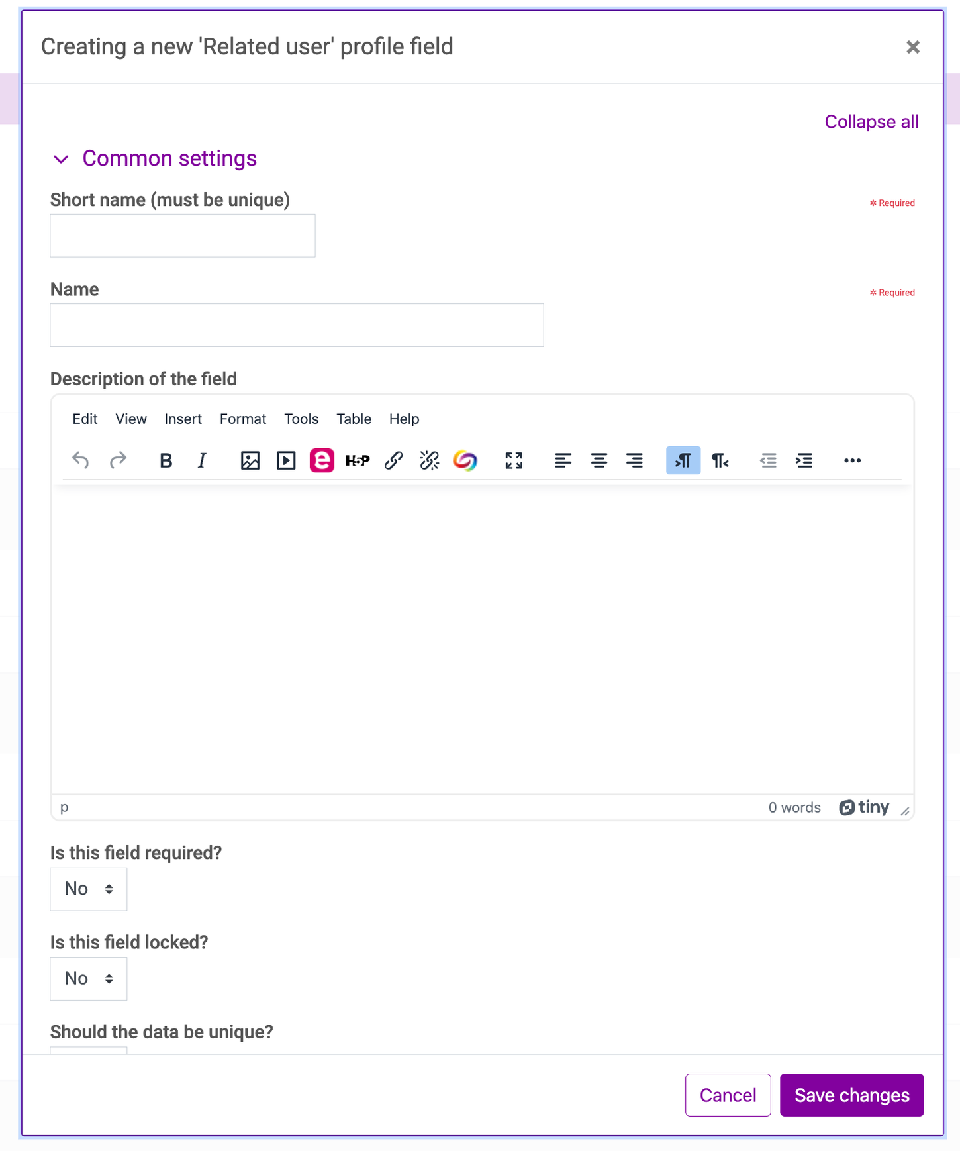Open the Format menu in editor

pos(243,419)
